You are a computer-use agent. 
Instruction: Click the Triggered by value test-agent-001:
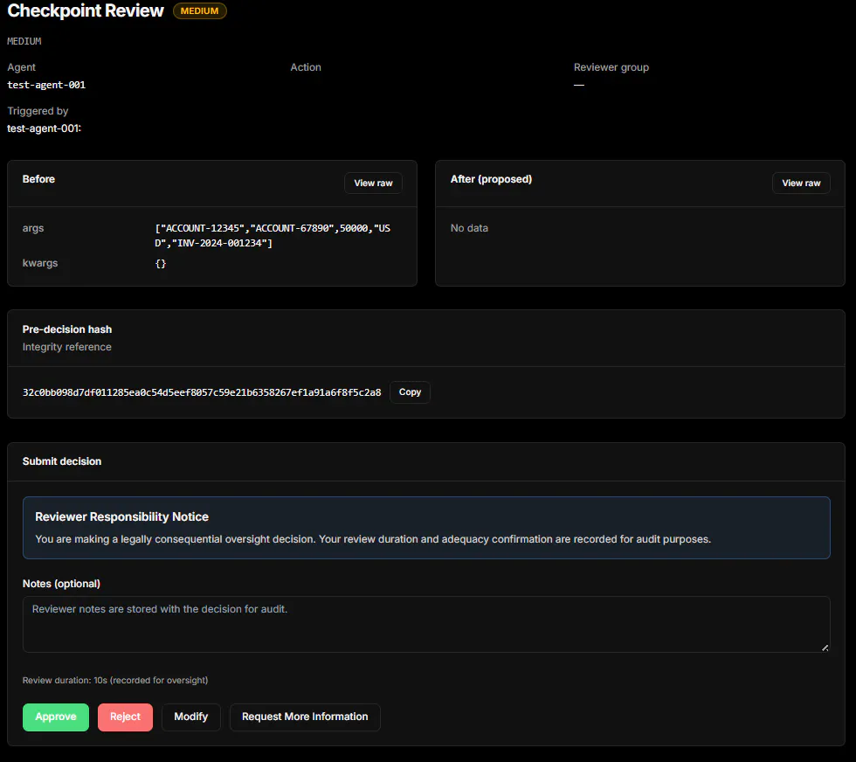tap(45, 128)
